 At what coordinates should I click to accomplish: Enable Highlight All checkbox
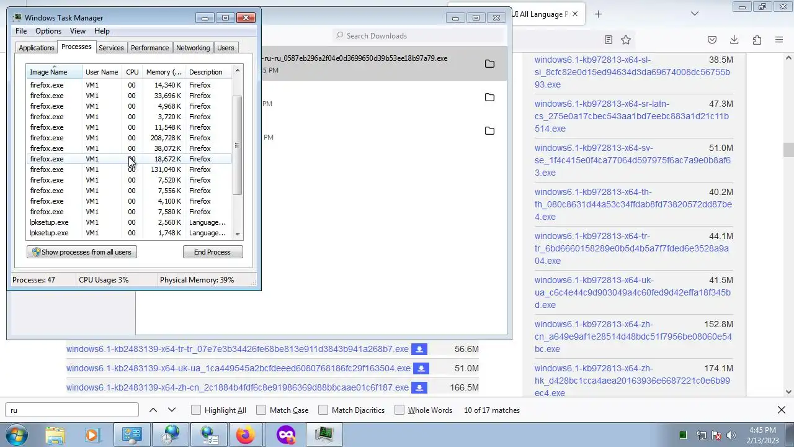pyautogui.click(x=196, y=410)
